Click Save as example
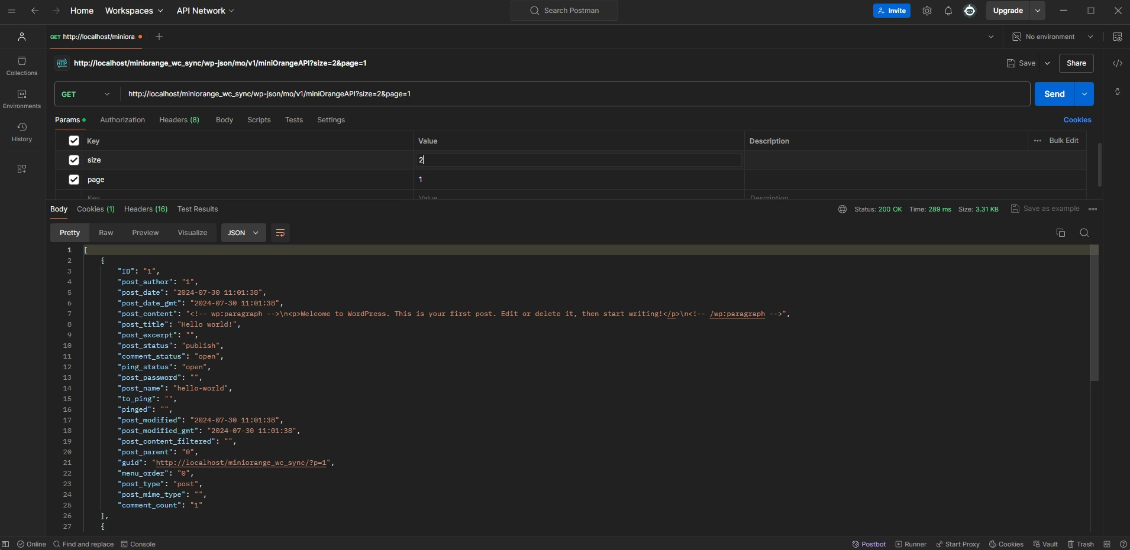 (1045, 209)
